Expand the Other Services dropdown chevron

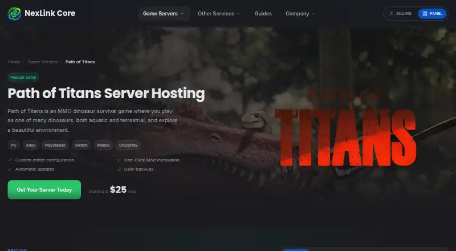coord(238,14)
